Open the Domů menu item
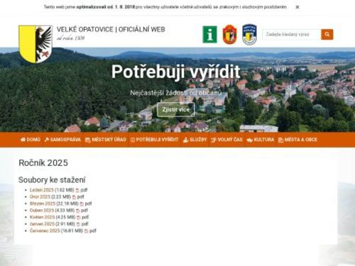This screenshot has width=355, height=266. pyautogui.click(x=31, y=140)
